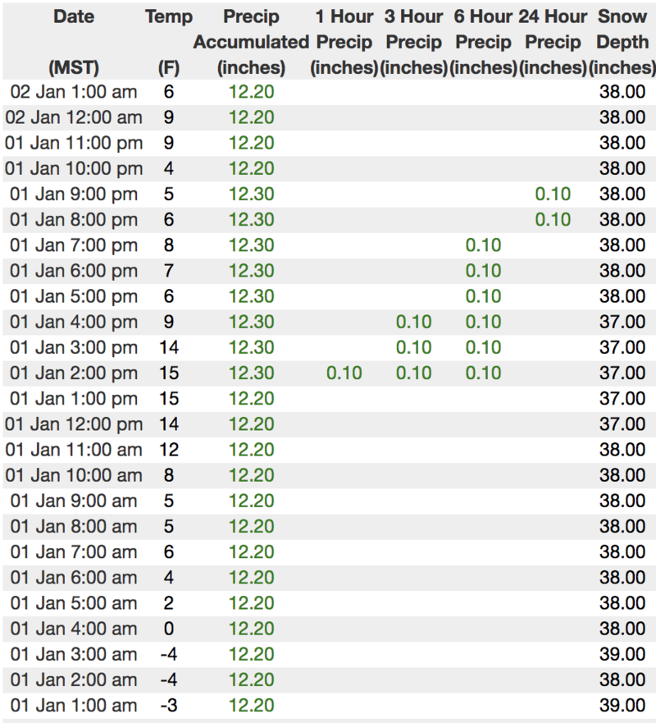Click snow depth 39.00 at 3:00 am
Screen dimensions: 656x723
[x=622, y=654]
